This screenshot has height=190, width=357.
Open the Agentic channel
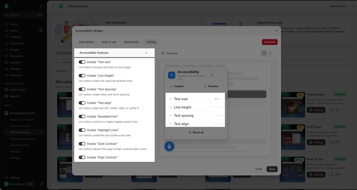point(15,96)
